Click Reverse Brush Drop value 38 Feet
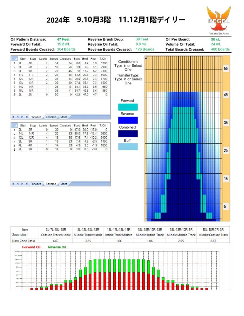The height and width of the screenshot is (316, 244). pyautogui.click(x=142, y=39)
